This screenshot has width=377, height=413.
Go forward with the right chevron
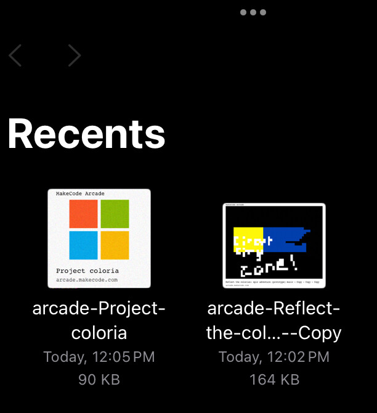coord(75,55)
